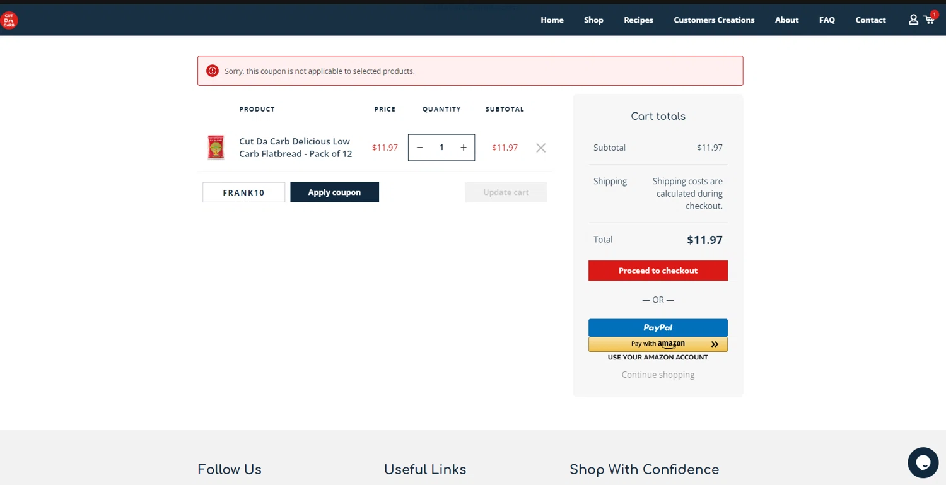
Task: Click the flatbread product thumbnail
Action: (x=216, y=148)
